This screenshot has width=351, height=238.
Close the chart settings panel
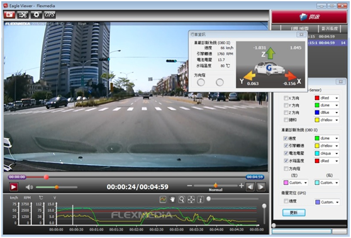tap(340, 82)
